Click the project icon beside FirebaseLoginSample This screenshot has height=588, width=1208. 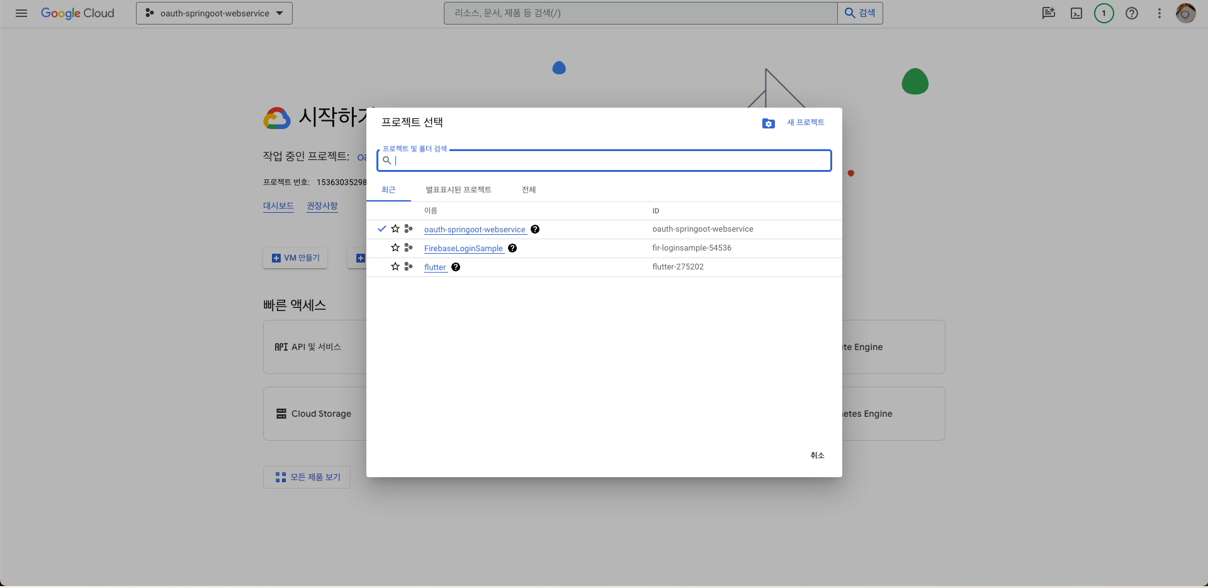pyautogui.click(x=409, y=247)
